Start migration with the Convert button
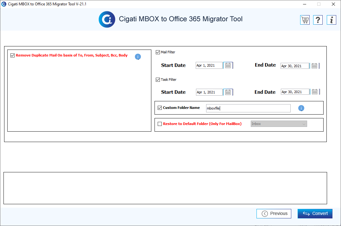 [315, 214]
